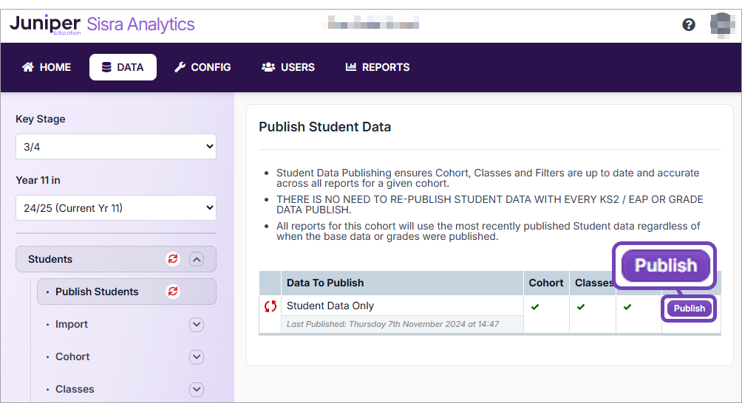
Task: Open the Key Stage dropdown
Action: pyautogui.click(x=116, y=147)
